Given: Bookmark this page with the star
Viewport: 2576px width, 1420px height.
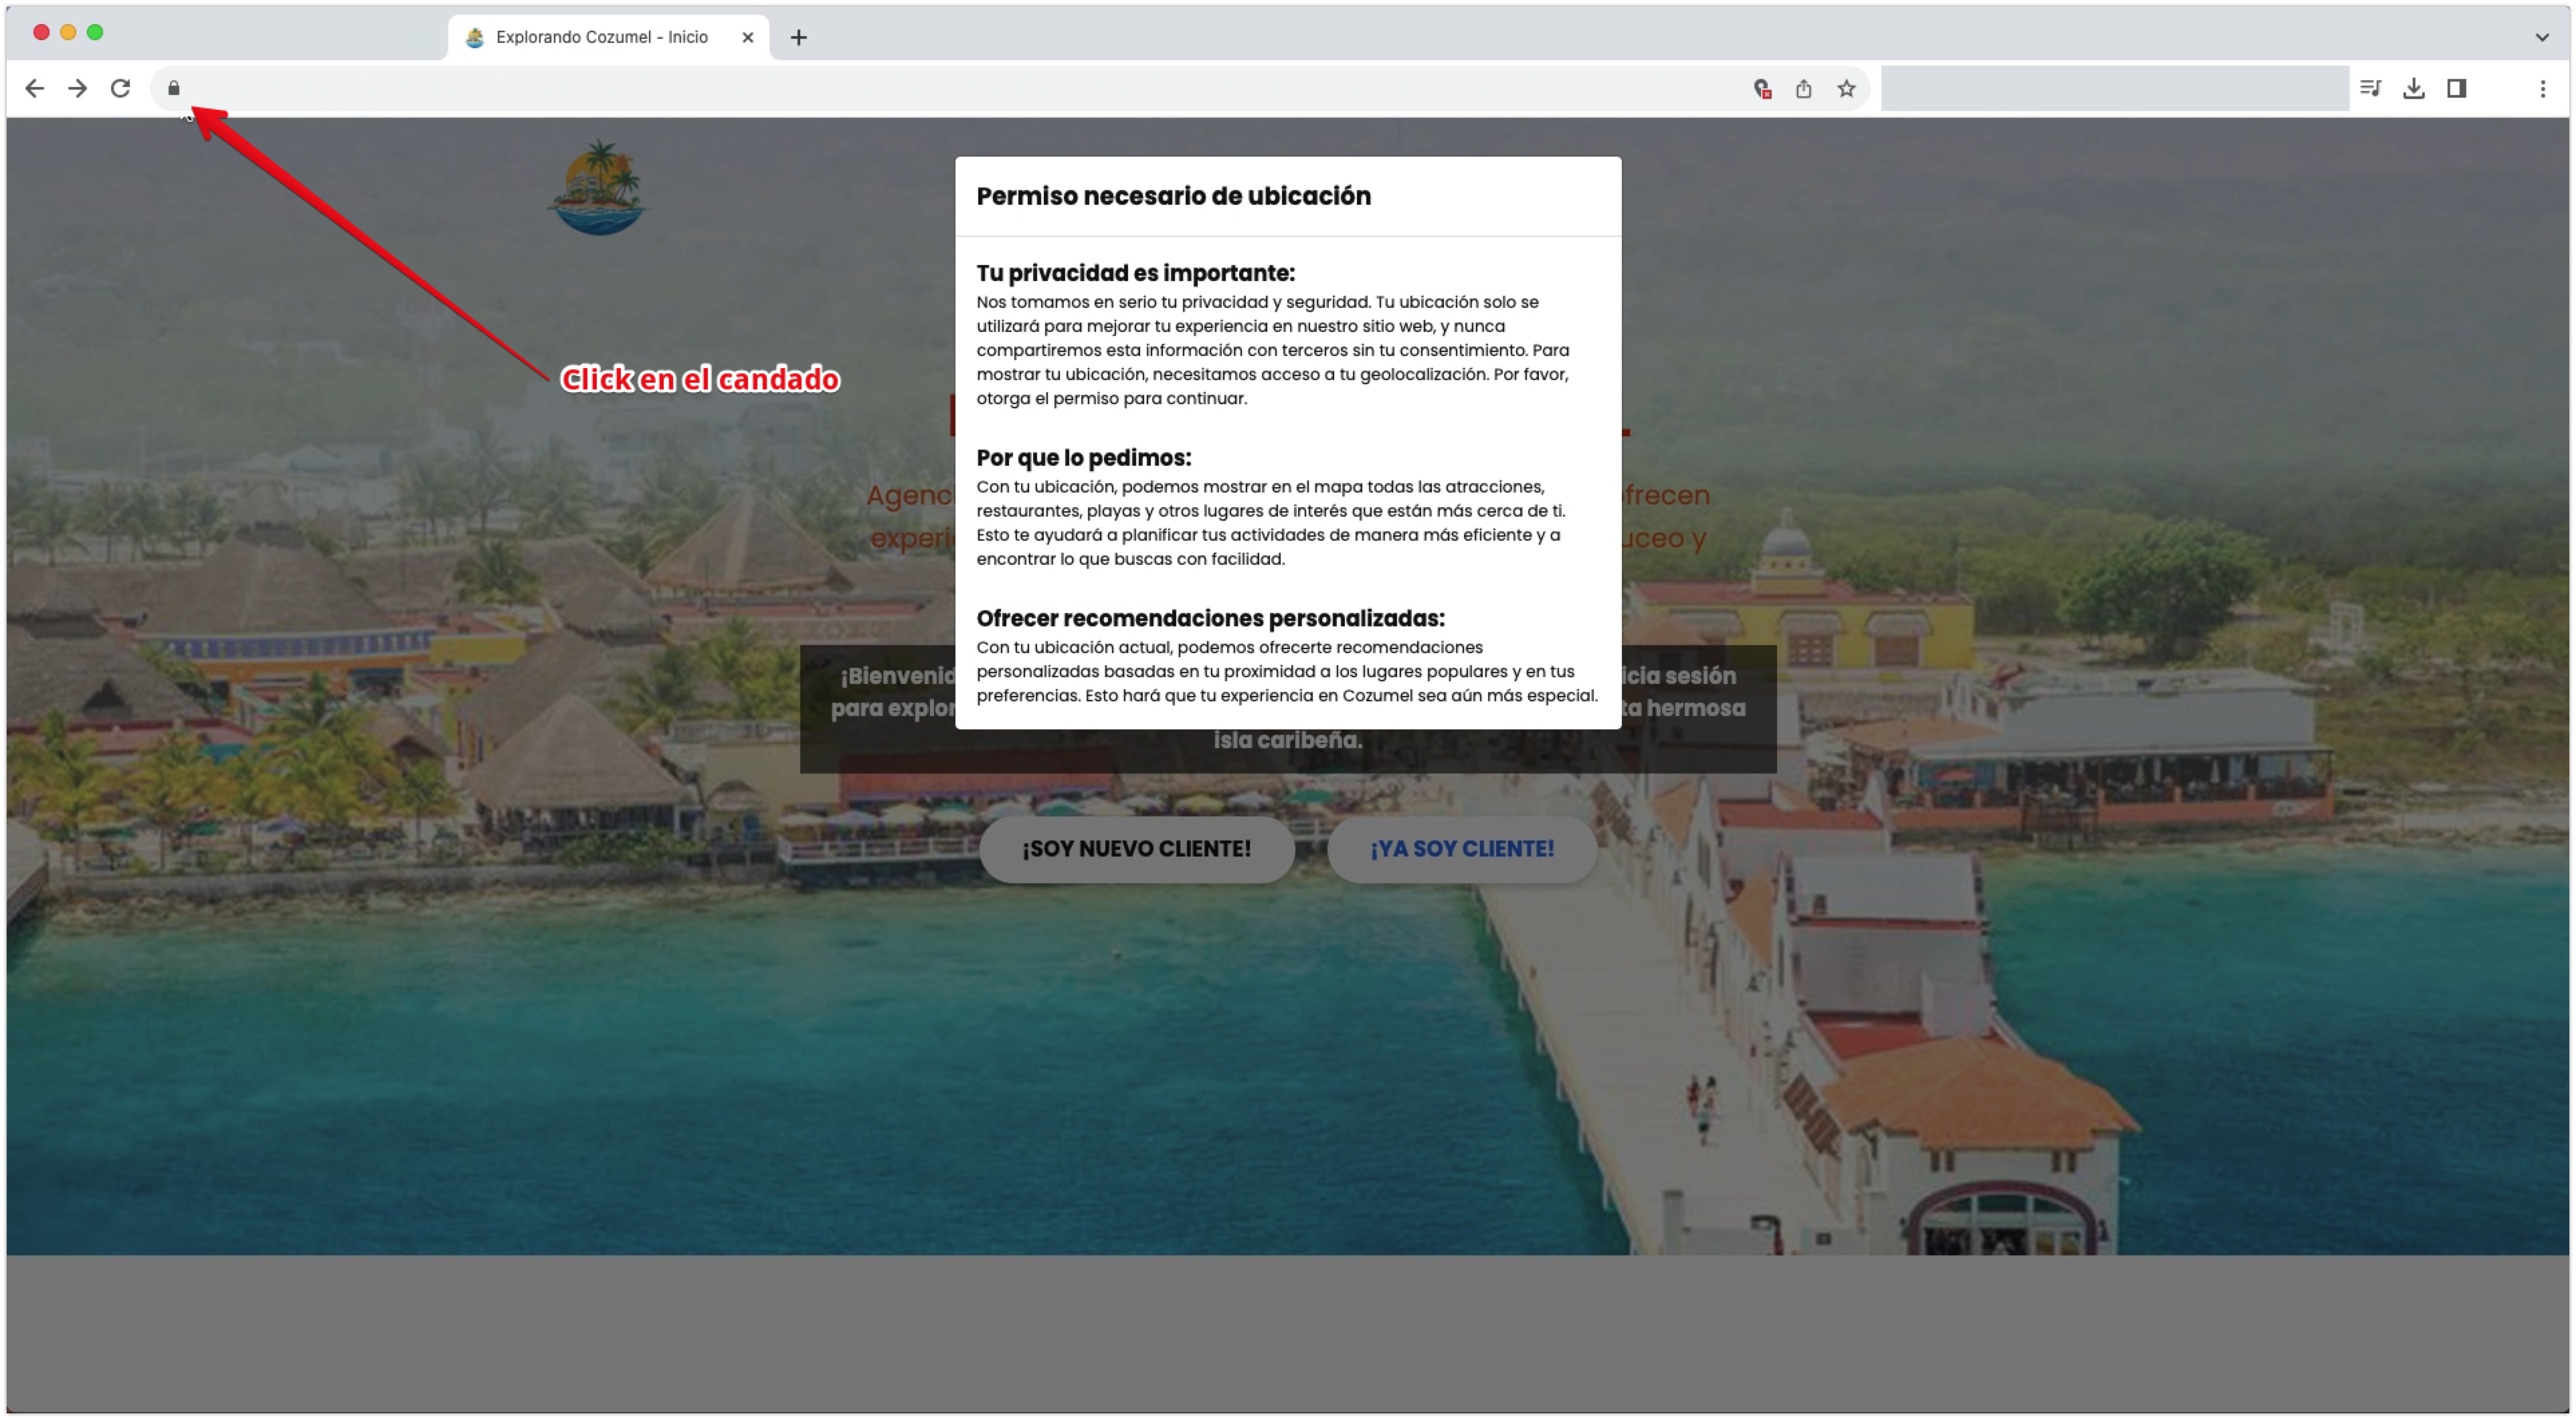Looking at the screenshot, I should click(1846, 89).
